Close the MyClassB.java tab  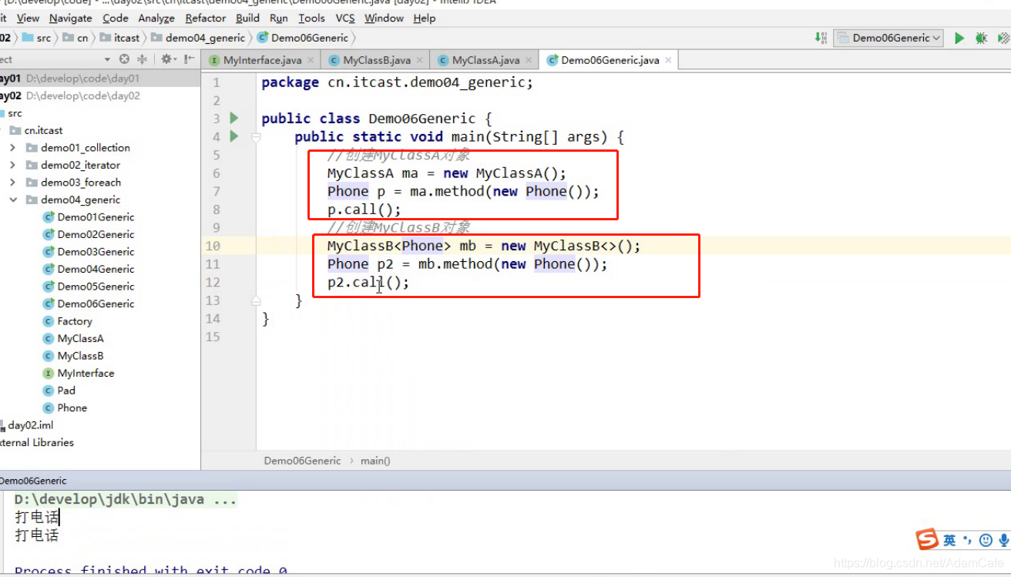[419, 60]
